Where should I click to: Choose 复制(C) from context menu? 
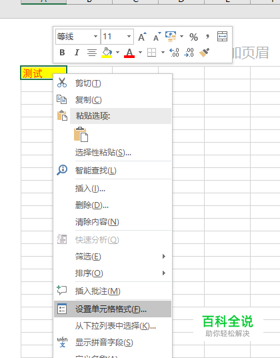click(113, 100)
